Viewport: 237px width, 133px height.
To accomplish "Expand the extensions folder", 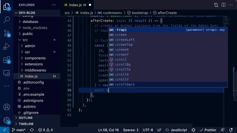I will [x=37, y=64].
